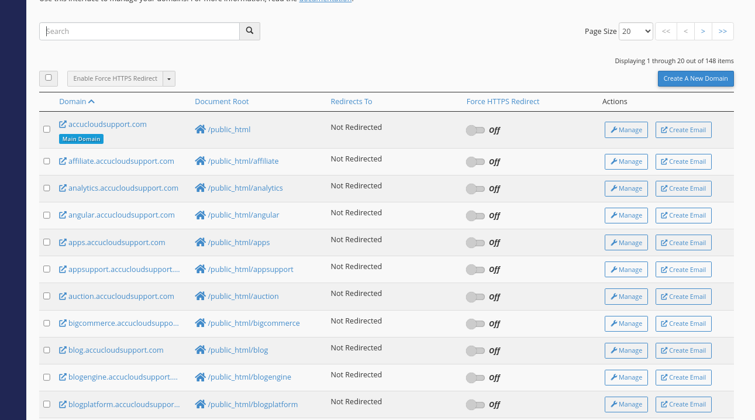
Task: Sort by Document Root column header
Action: click(x=222, y=102)
